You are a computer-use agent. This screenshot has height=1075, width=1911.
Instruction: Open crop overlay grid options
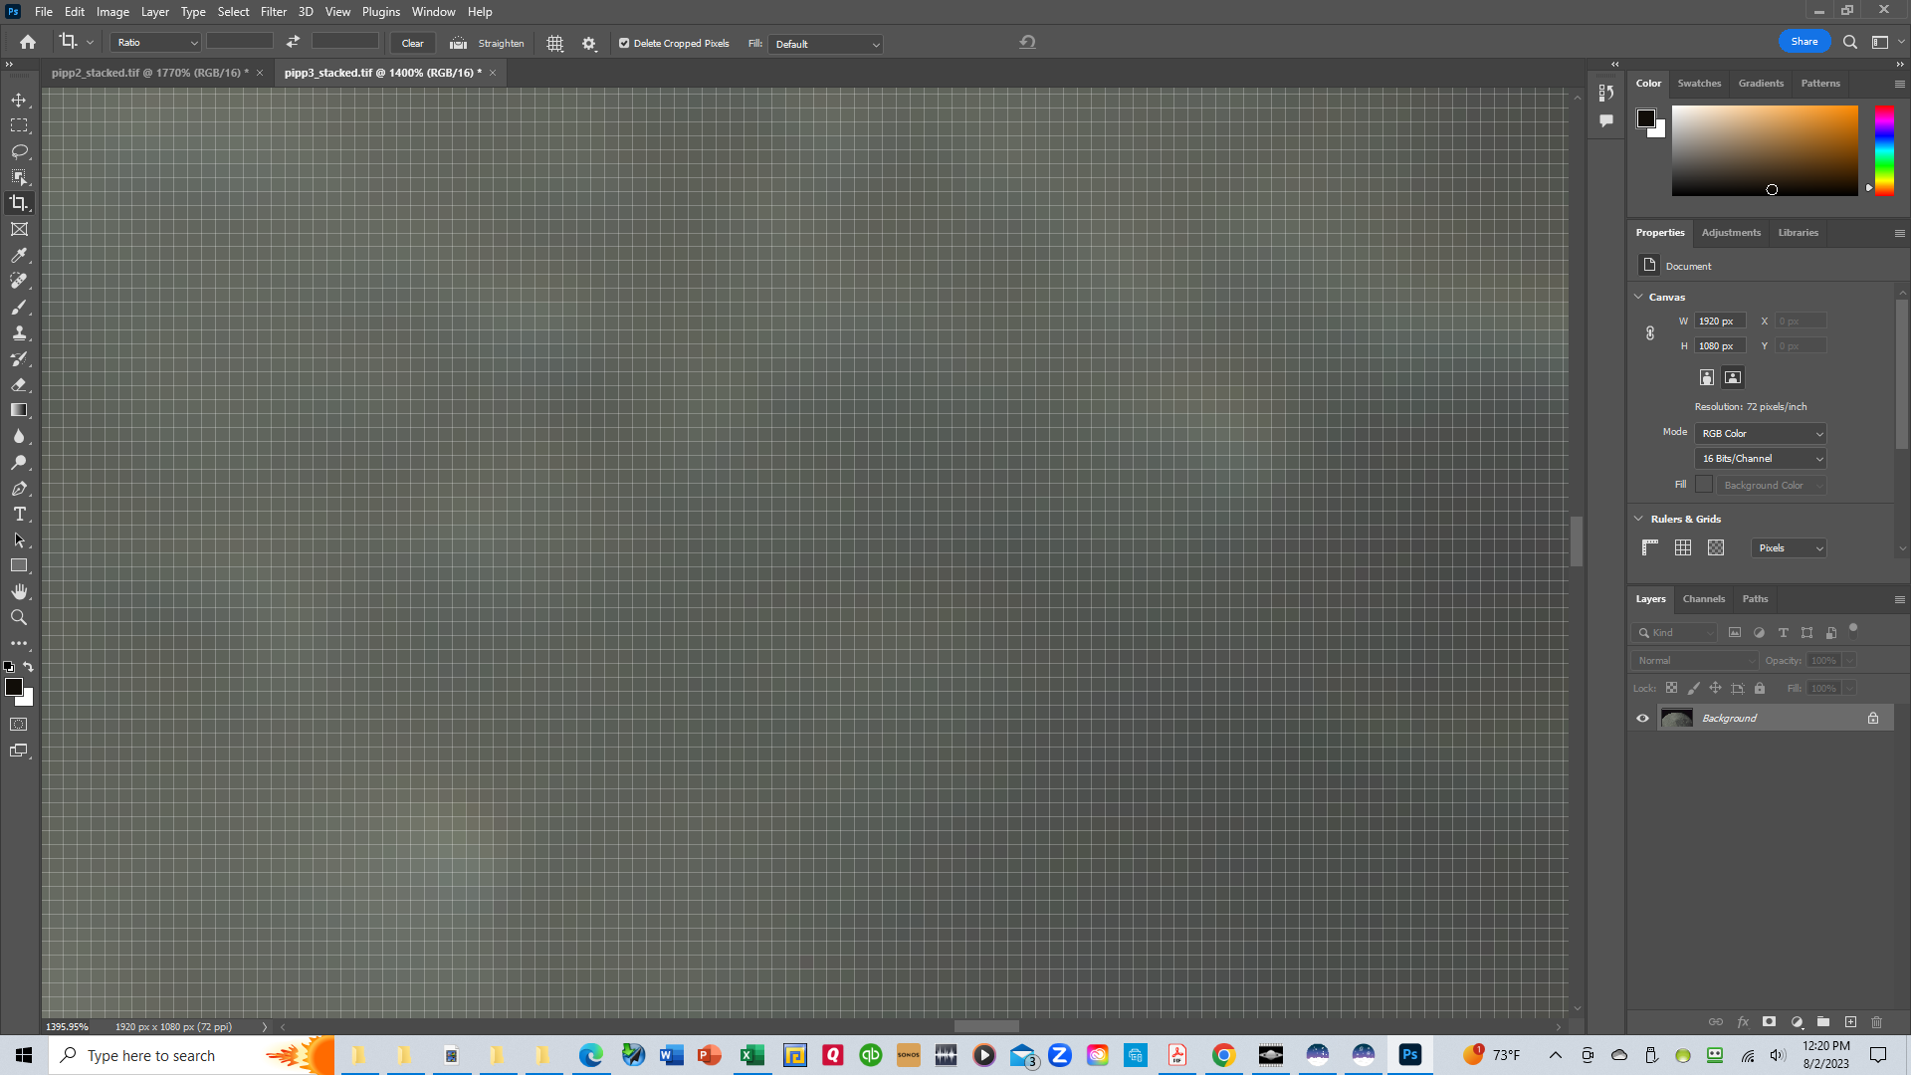pyautogui.click(x=555, y=43)
